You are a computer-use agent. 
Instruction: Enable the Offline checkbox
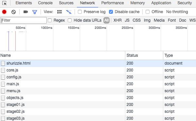click(x=148, y=12)
